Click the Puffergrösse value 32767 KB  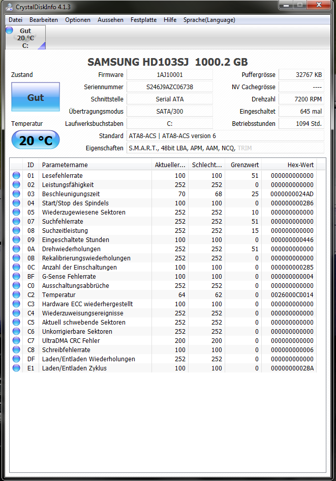click(x=301, y=74)
